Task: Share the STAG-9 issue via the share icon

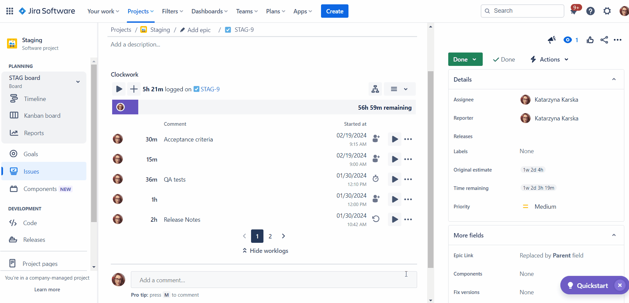Action: pos(604,40)
